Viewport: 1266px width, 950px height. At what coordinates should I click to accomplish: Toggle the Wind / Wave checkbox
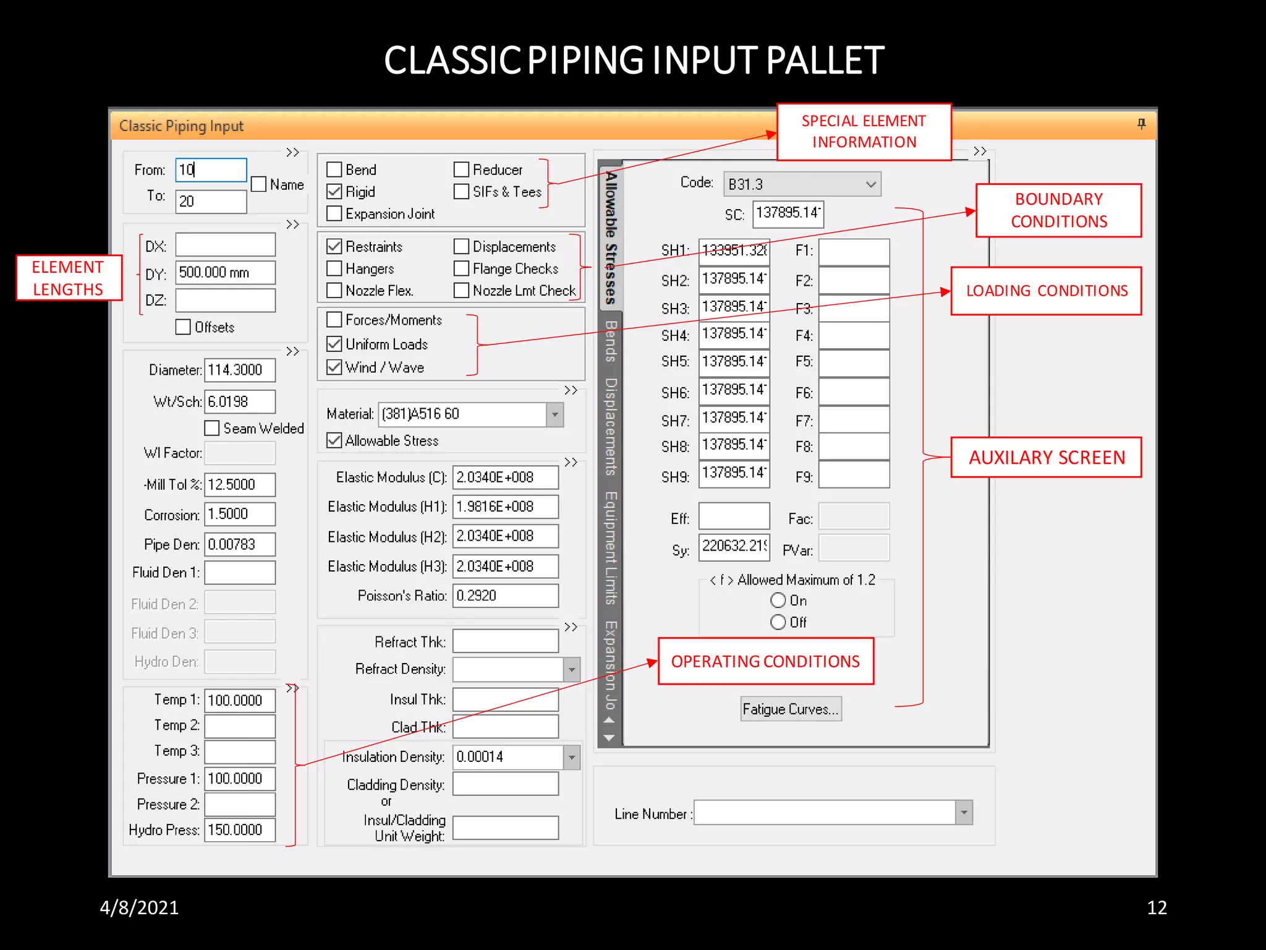(x=334, y=367)
